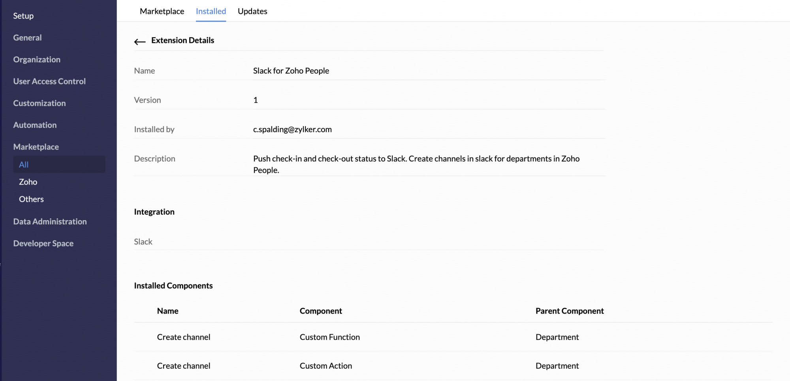
Task: Expand User Access Control section
Action: (x=49, y=81)
